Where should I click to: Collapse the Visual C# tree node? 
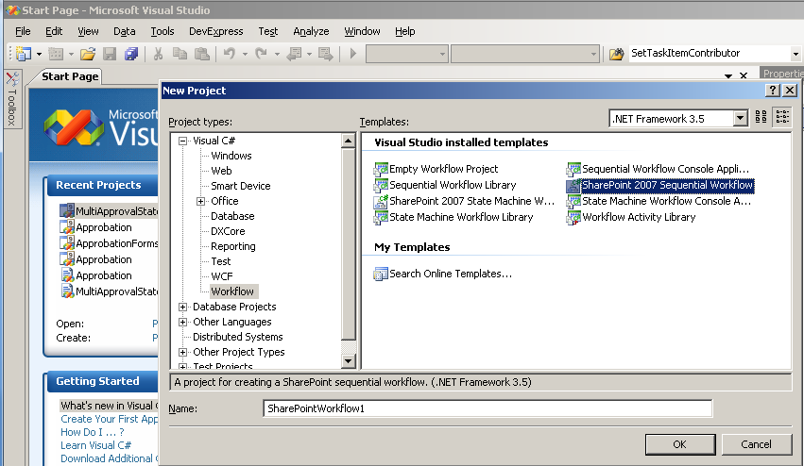(x=182, y=141)
